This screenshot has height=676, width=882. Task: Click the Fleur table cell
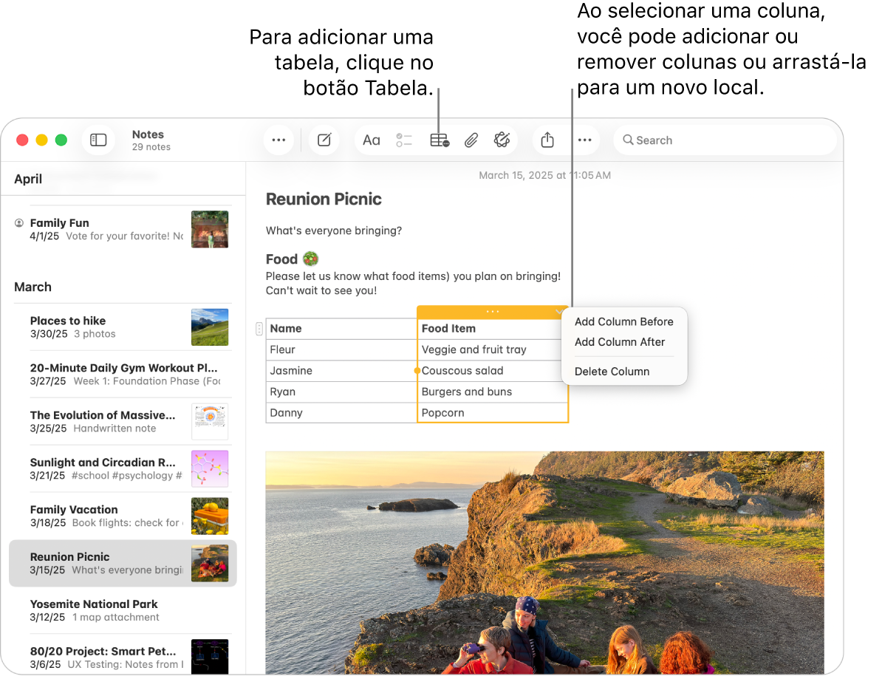pyautogui.click(x=341, y=349)
